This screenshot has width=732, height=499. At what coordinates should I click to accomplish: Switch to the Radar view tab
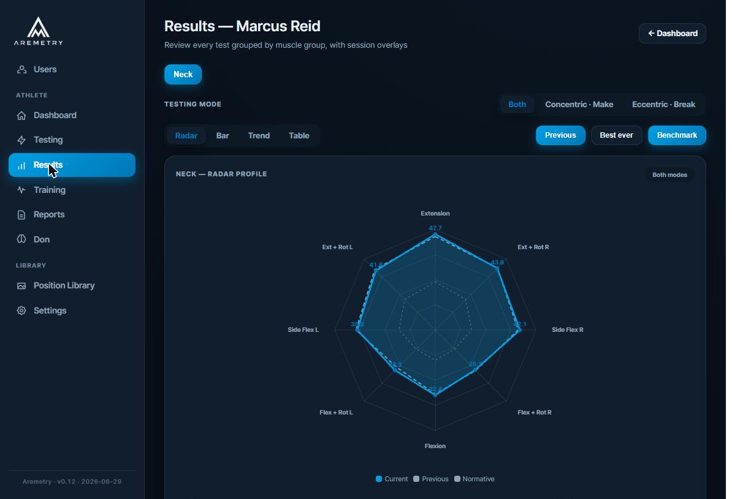point(186,136)
